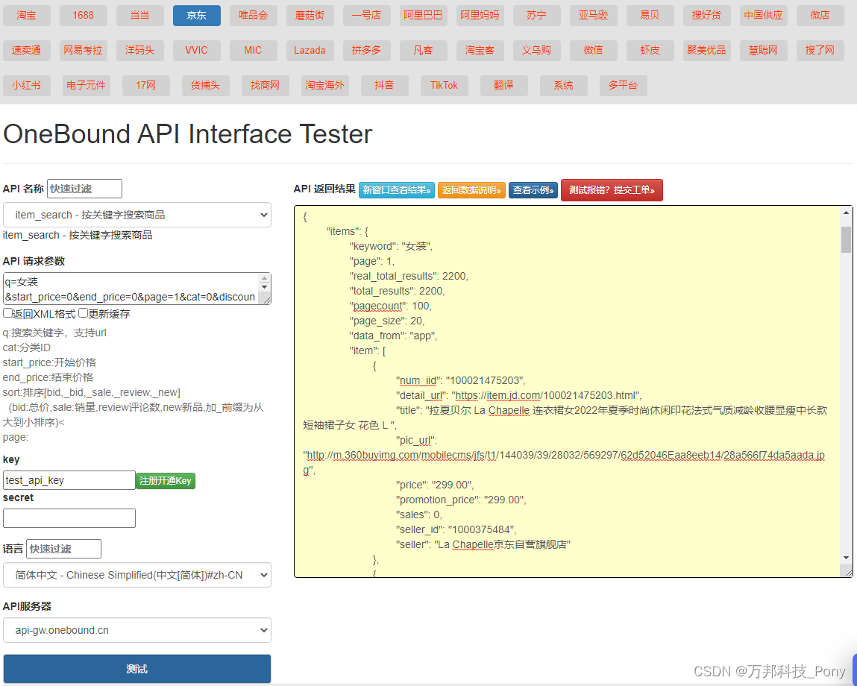Select the 阿里妈妈 tab
Viewport: 857px width, 686px height.
pyautogui.click(x=480, y=16)
